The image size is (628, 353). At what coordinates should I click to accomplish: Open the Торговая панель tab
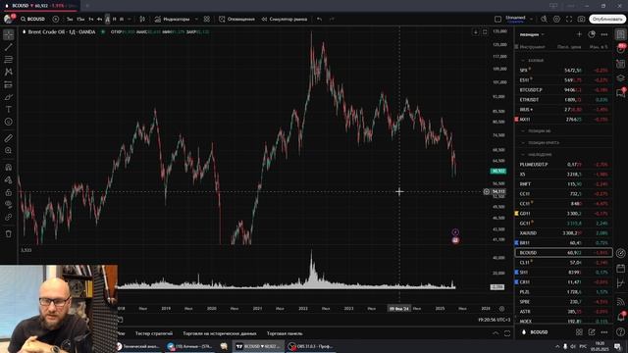click(x=285, y=333)
